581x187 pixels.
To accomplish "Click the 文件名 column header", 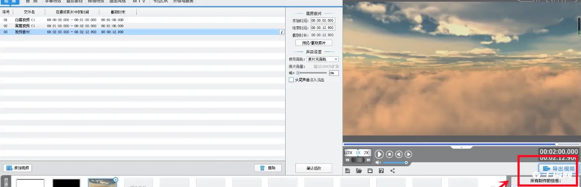I will pos(29,12).
